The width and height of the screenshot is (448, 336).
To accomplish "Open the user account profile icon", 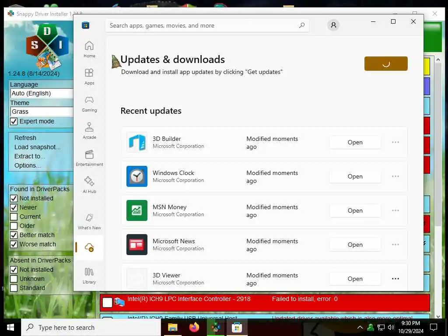I will pos(333,25).
